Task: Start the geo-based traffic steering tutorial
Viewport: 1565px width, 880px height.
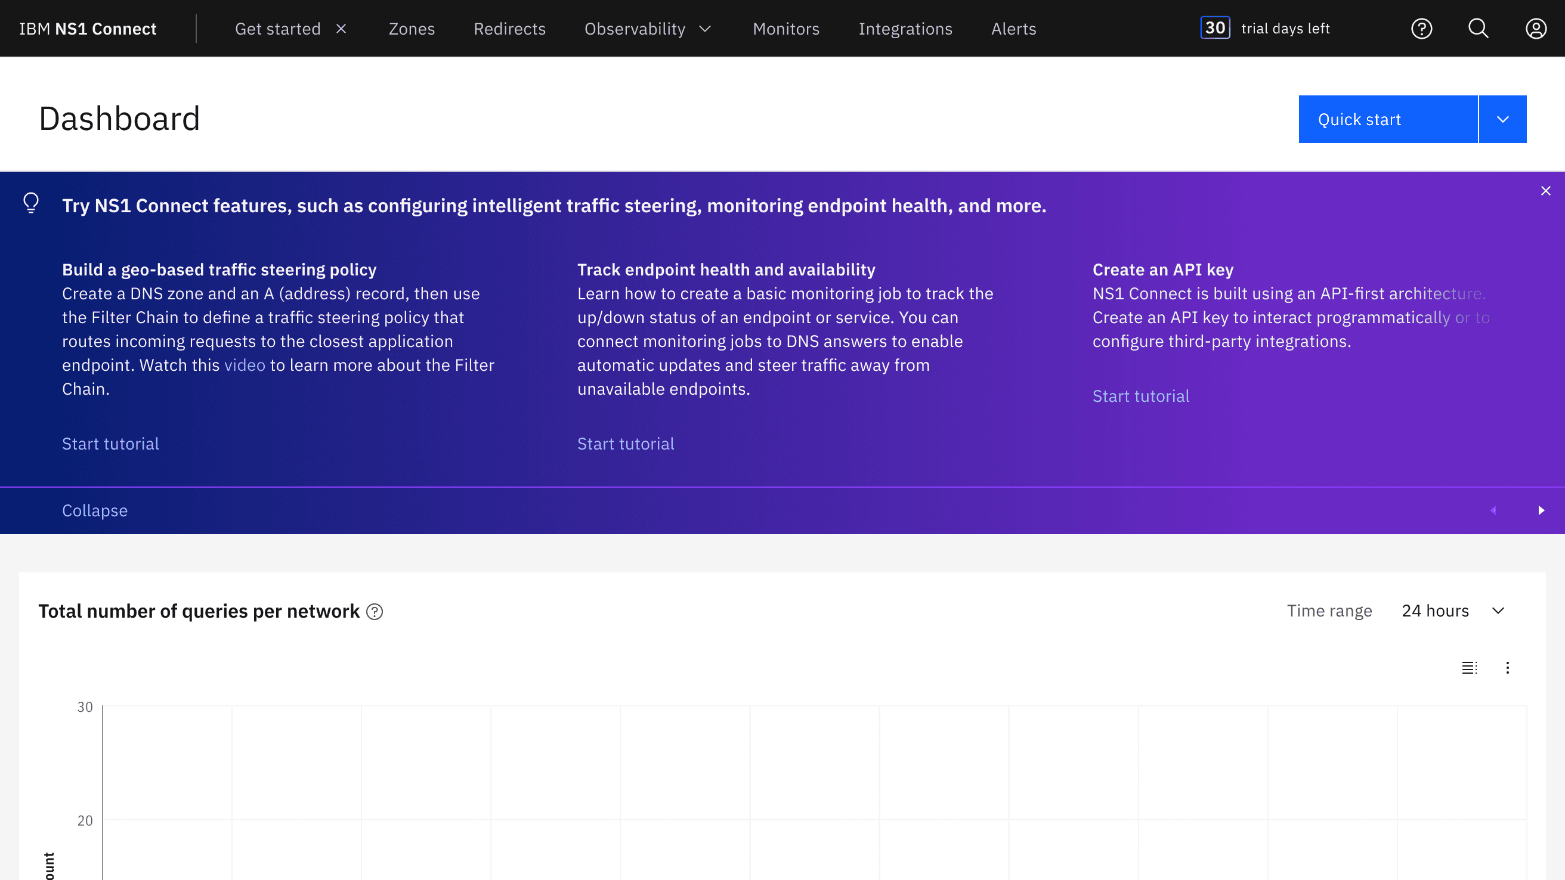Action: pos(110,444)
